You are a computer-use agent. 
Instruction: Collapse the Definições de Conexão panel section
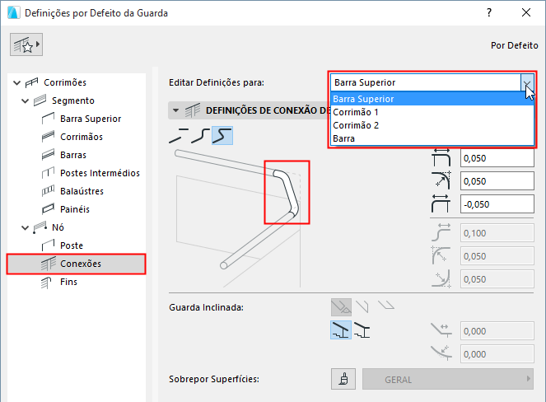(x=175, y=110)
